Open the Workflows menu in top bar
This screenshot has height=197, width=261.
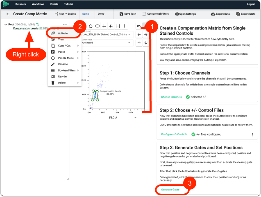coord(38,4)
